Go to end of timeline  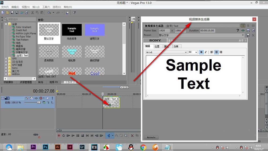(92, 136)
